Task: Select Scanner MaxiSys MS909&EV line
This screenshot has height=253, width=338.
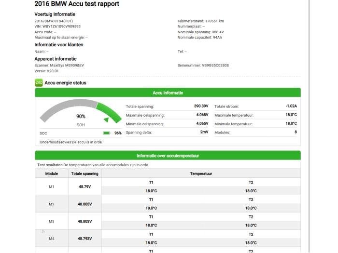Action: pos(59,66)
